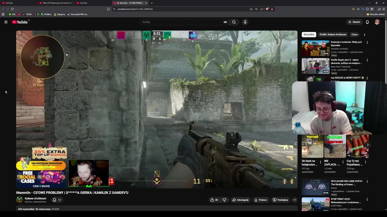Open the Zagraj.my bookmark
Screen dimensions: 387x217
pos(59,14)
